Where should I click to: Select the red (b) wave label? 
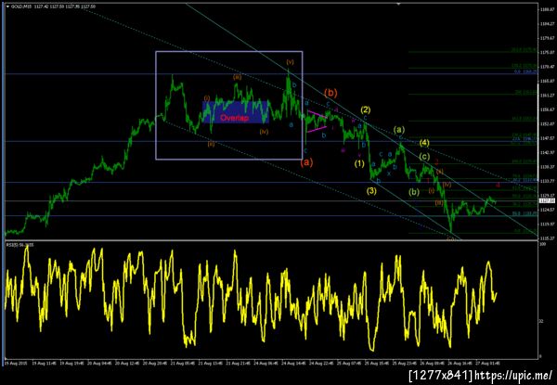pyautogui.click(x=330, y=93)
